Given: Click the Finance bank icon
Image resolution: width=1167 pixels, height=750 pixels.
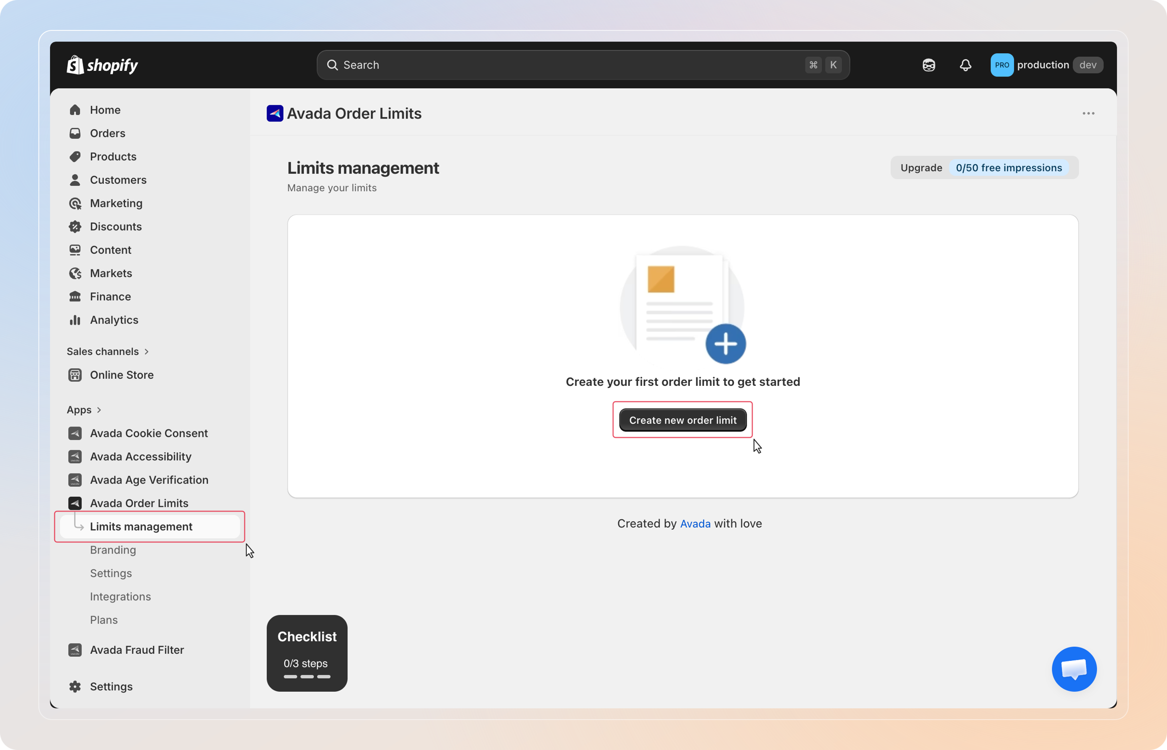Looking at the screenshot, I should pyautogui.click(x=75, y=296).
